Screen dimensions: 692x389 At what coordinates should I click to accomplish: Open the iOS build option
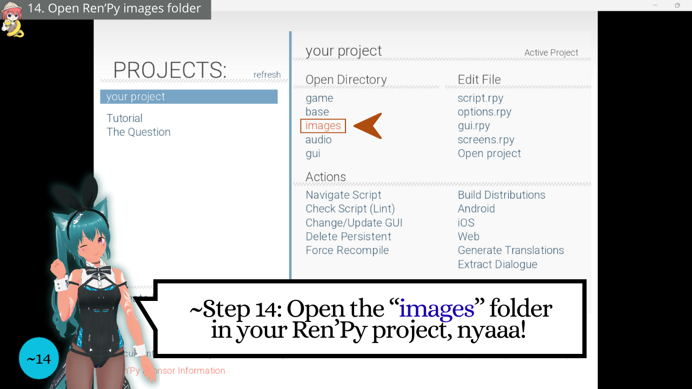466,223
